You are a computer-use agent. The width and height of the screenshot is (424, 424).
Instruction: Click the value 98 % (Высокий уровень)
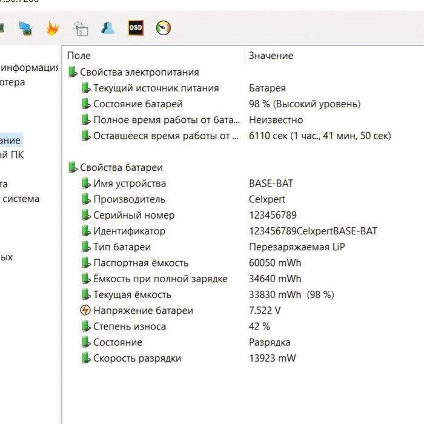click(x=305, y=104)
